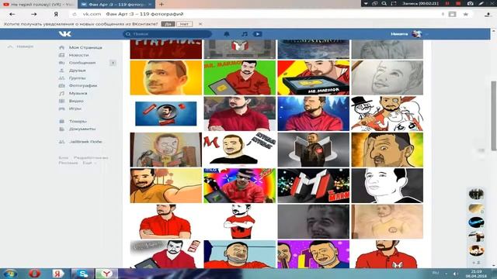Click the messages icon beside Сообщения
The image size is (497, 279).
tap(62, 63)
